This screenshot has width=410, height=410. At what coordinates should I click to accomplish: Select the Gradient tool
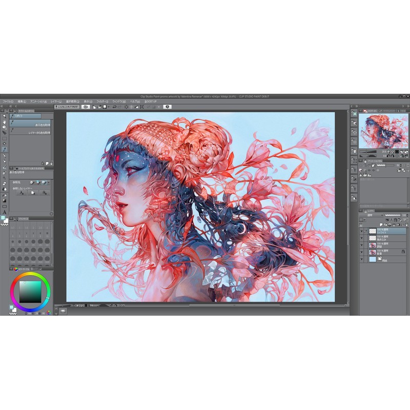[5, 201]
